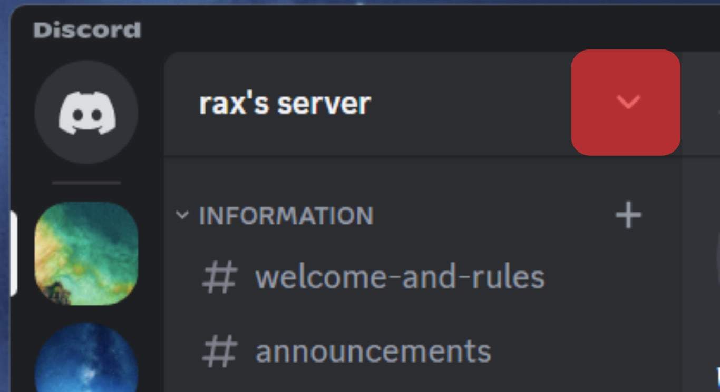Create channel in INFORMATION with plus icon
This screenshot has width=720, height=392.
pos(628,216)
